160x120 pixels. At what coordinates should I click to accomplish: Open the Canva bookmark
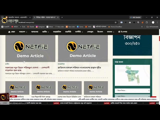80,27
